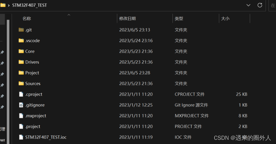This screenshot has height=144, width=276.
Task: Click the address bar folder icon
Action: (x=3, y=5)
